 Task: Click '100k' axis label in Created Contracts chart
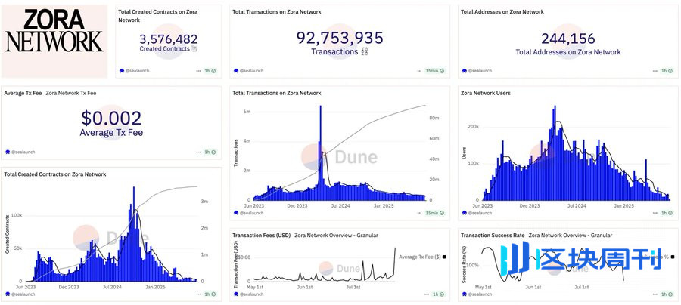(x=16, y=215)
